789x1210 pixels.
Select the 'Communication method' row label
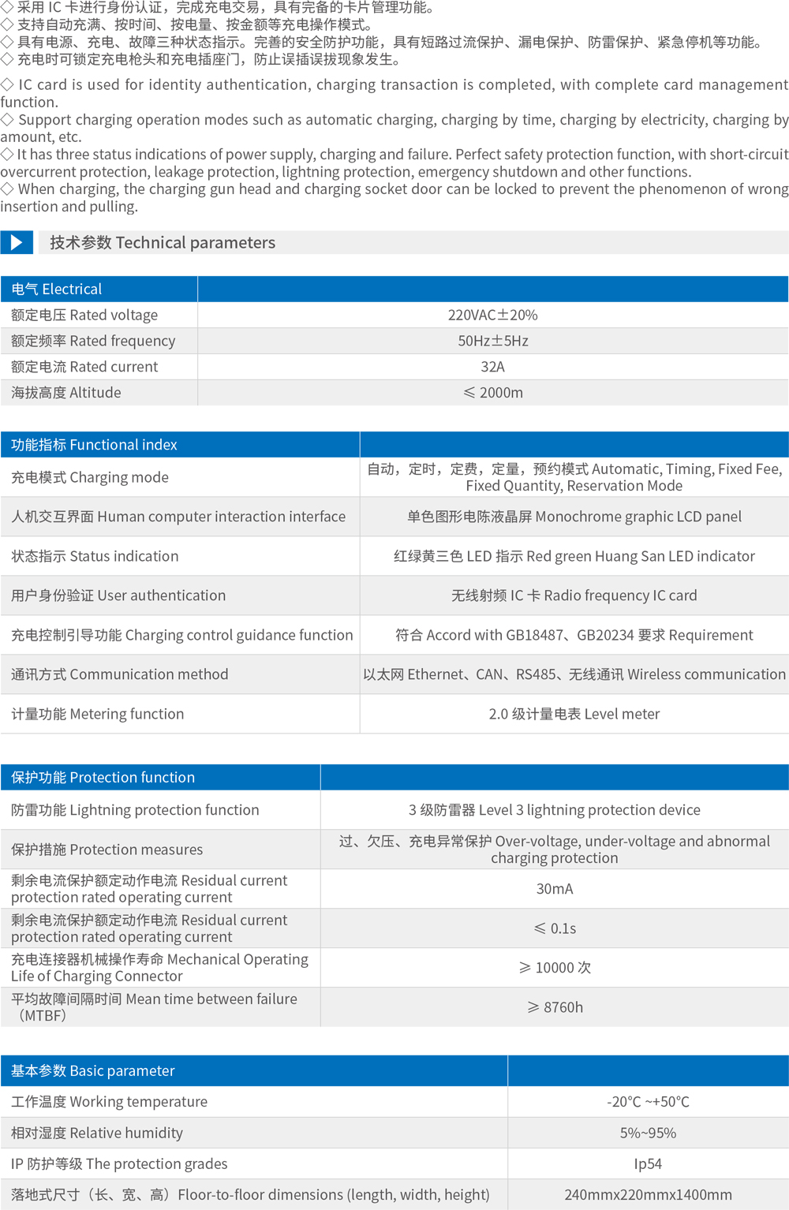click(x=119, y=674)
